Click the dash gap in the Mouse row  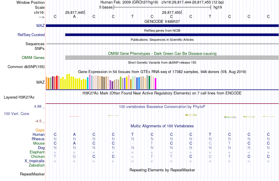pyautogui.click(x=132, y=143)
